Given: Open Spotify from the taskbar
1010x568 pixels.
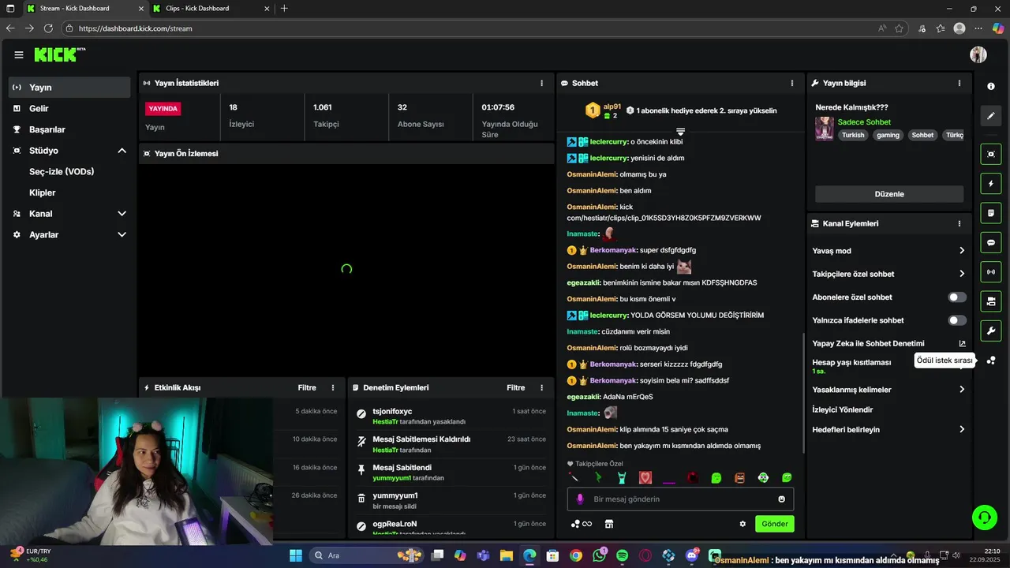Looking at the screenshot, I should pos(622,555).
